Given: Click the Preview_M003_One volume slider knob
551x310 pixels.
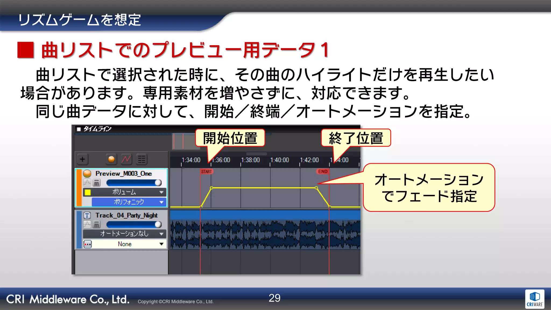Looking at the screenshot, I should click(x=158, y=183).
